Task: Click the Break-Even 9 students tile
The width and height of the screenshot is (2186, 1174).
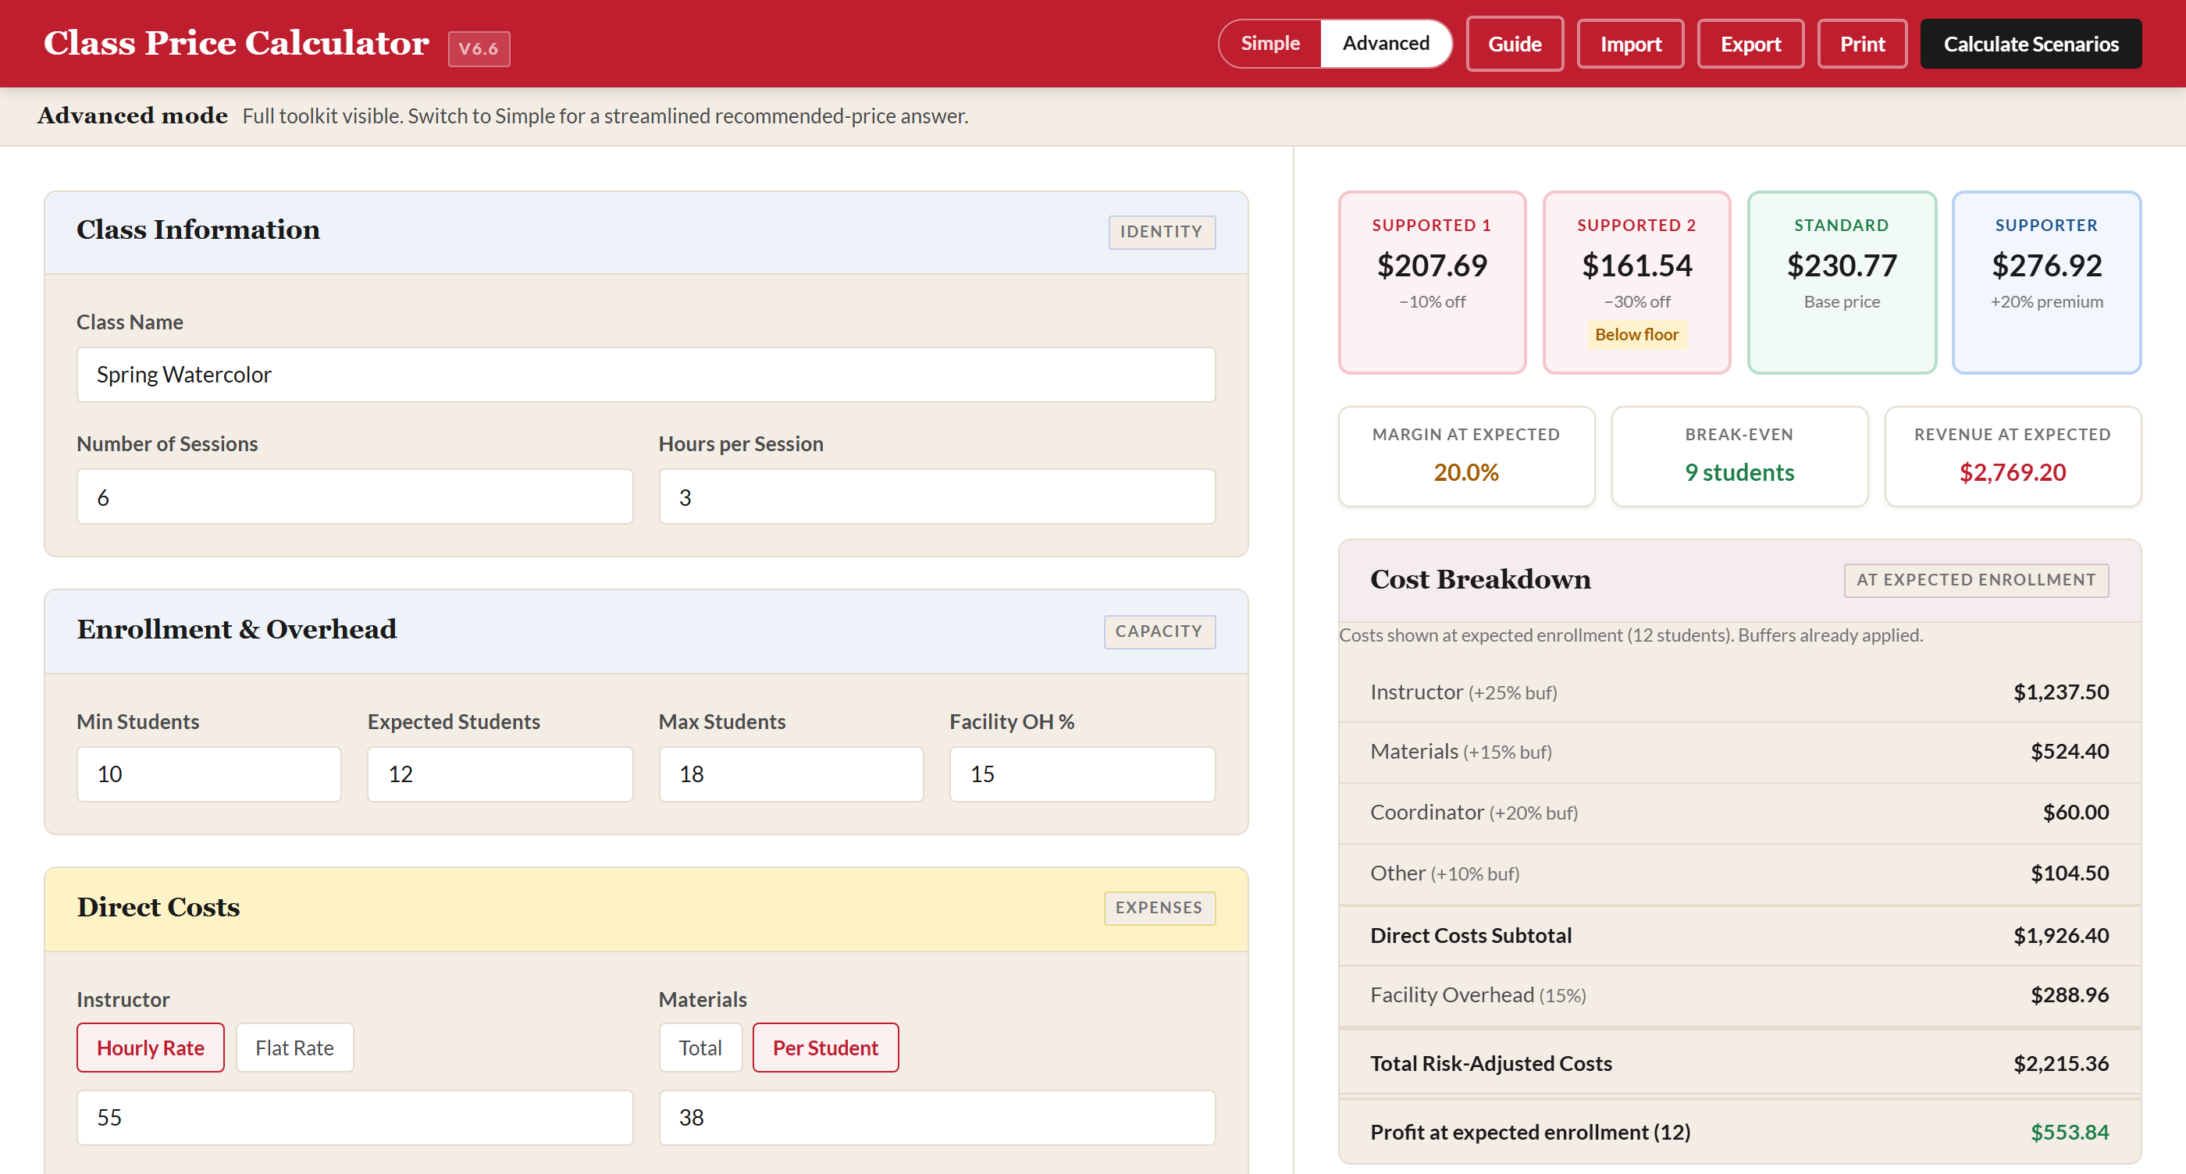Action: [x=1739, y=457]
